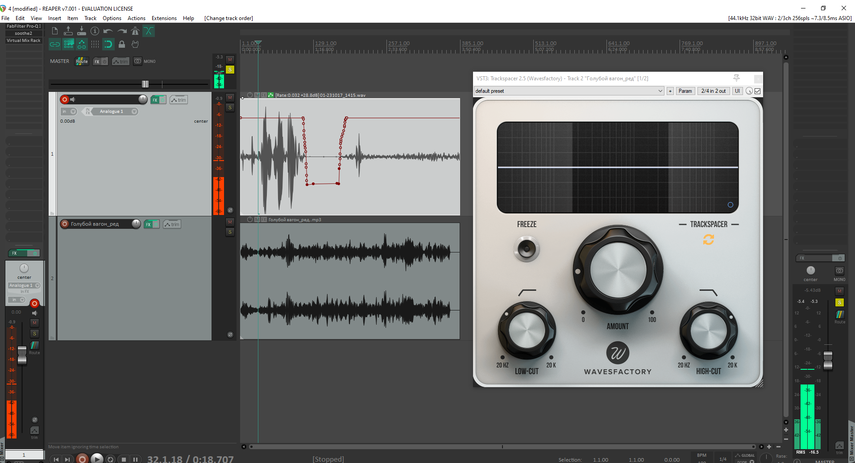
Task: Open Project Settings info icon
Action: 95,31
